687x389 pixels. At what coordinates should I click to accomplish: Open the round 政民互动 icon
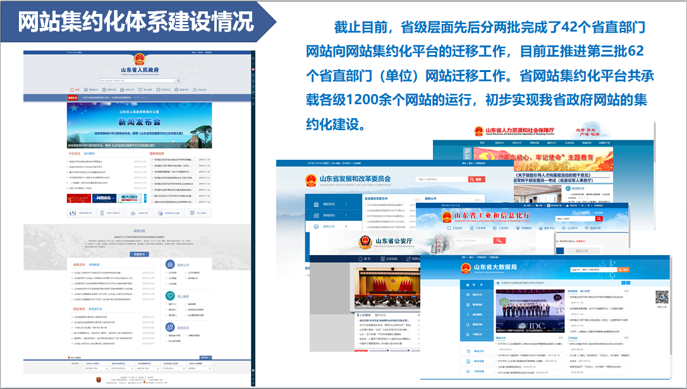(x=170, y=327)
